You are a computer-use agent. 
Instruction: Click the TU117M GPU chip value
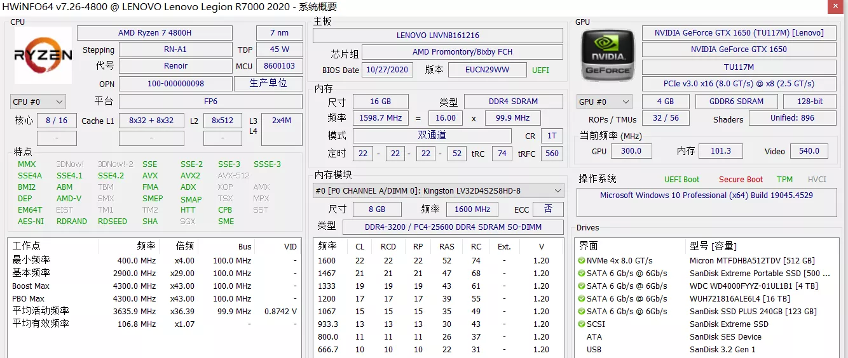(739, 67)
